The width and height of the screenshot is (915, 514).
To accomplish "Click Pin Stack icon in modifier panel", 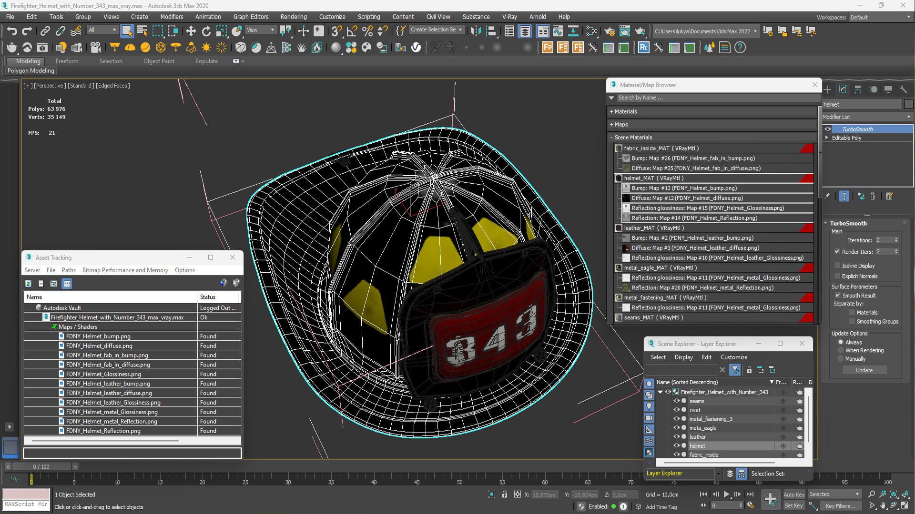I will pos(827,196).
